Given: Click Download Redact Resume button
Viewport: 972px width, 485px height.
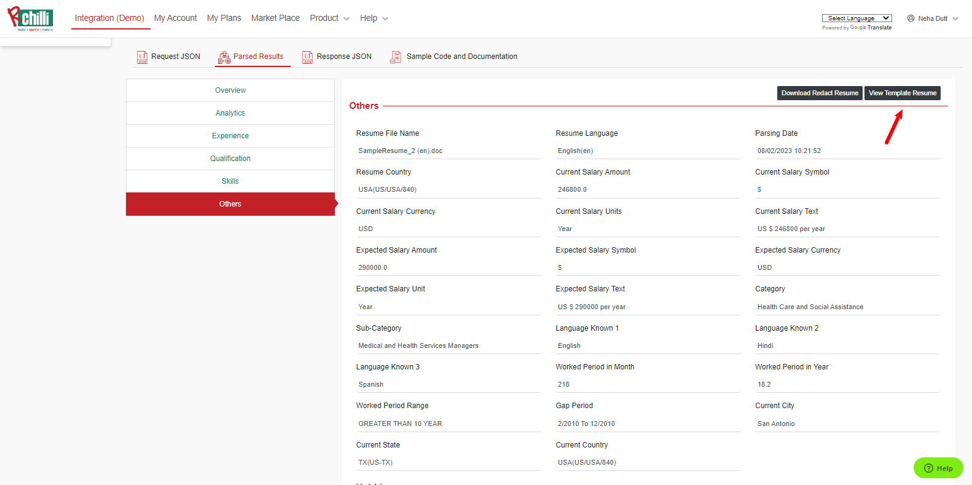Looking at the screenshot, I should coord(820,93).
